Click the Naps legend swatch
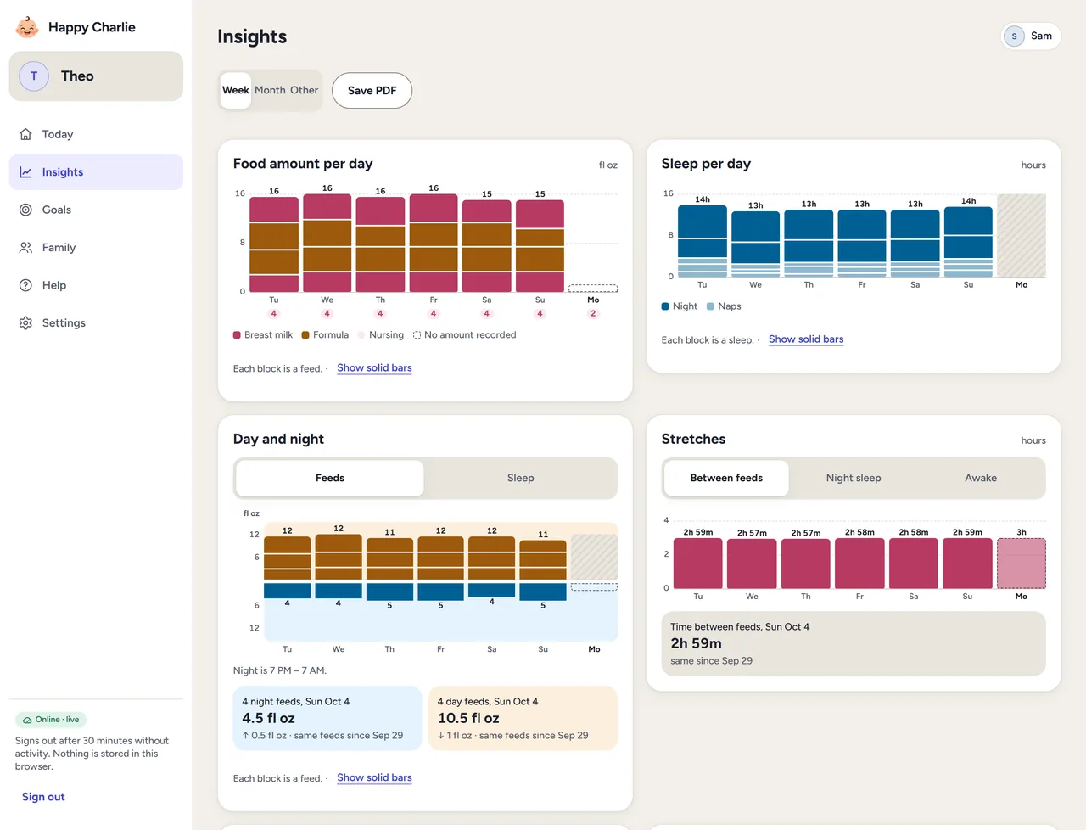 point(710,306)
